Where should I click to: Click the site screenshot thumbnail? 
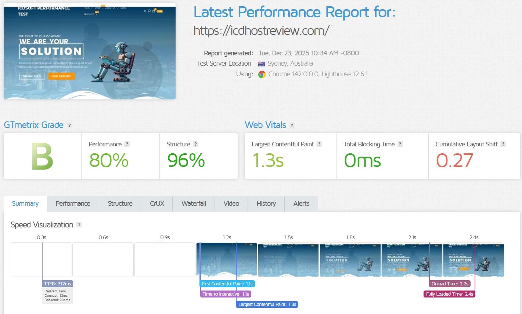tap(90, 51)
